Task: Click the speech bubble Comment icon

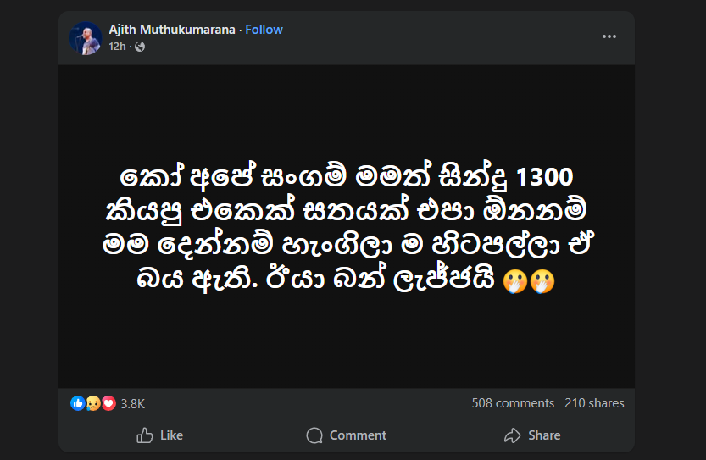Action: point(314,435)
